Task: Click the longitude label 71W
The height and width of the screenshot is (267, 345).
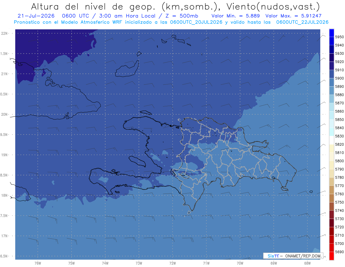Action: point(206,263)
